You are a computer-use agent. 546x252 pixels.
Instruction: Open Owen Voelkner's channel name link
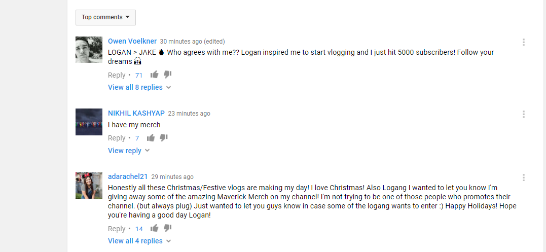(x=132, y=41)
